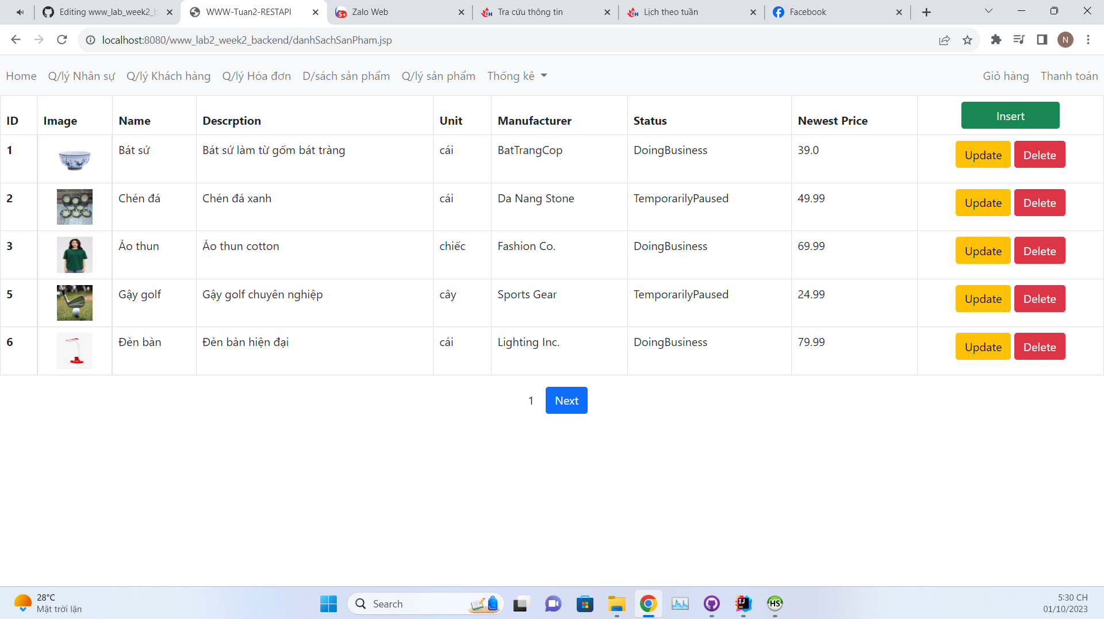Go to the next page with Next button
The image size is (1104, 619).
566,400
